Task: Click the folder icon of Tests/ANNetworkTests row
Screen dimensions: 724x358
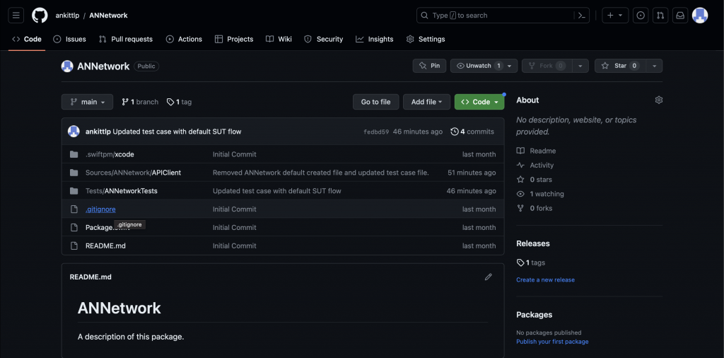Action: click(74, 191)
